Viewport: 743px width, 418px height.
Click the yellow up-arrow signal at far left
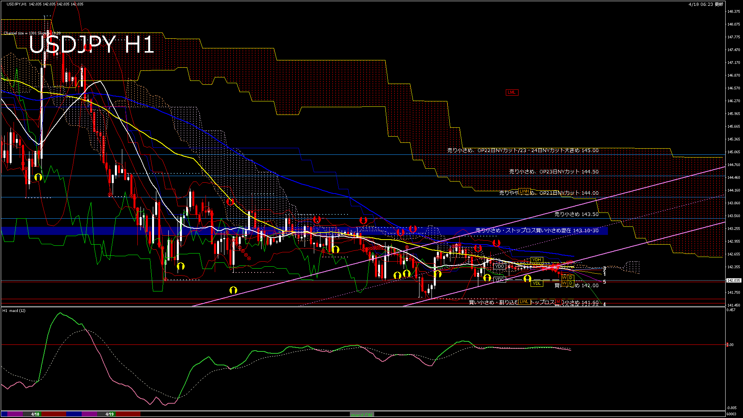click(38, 177)
